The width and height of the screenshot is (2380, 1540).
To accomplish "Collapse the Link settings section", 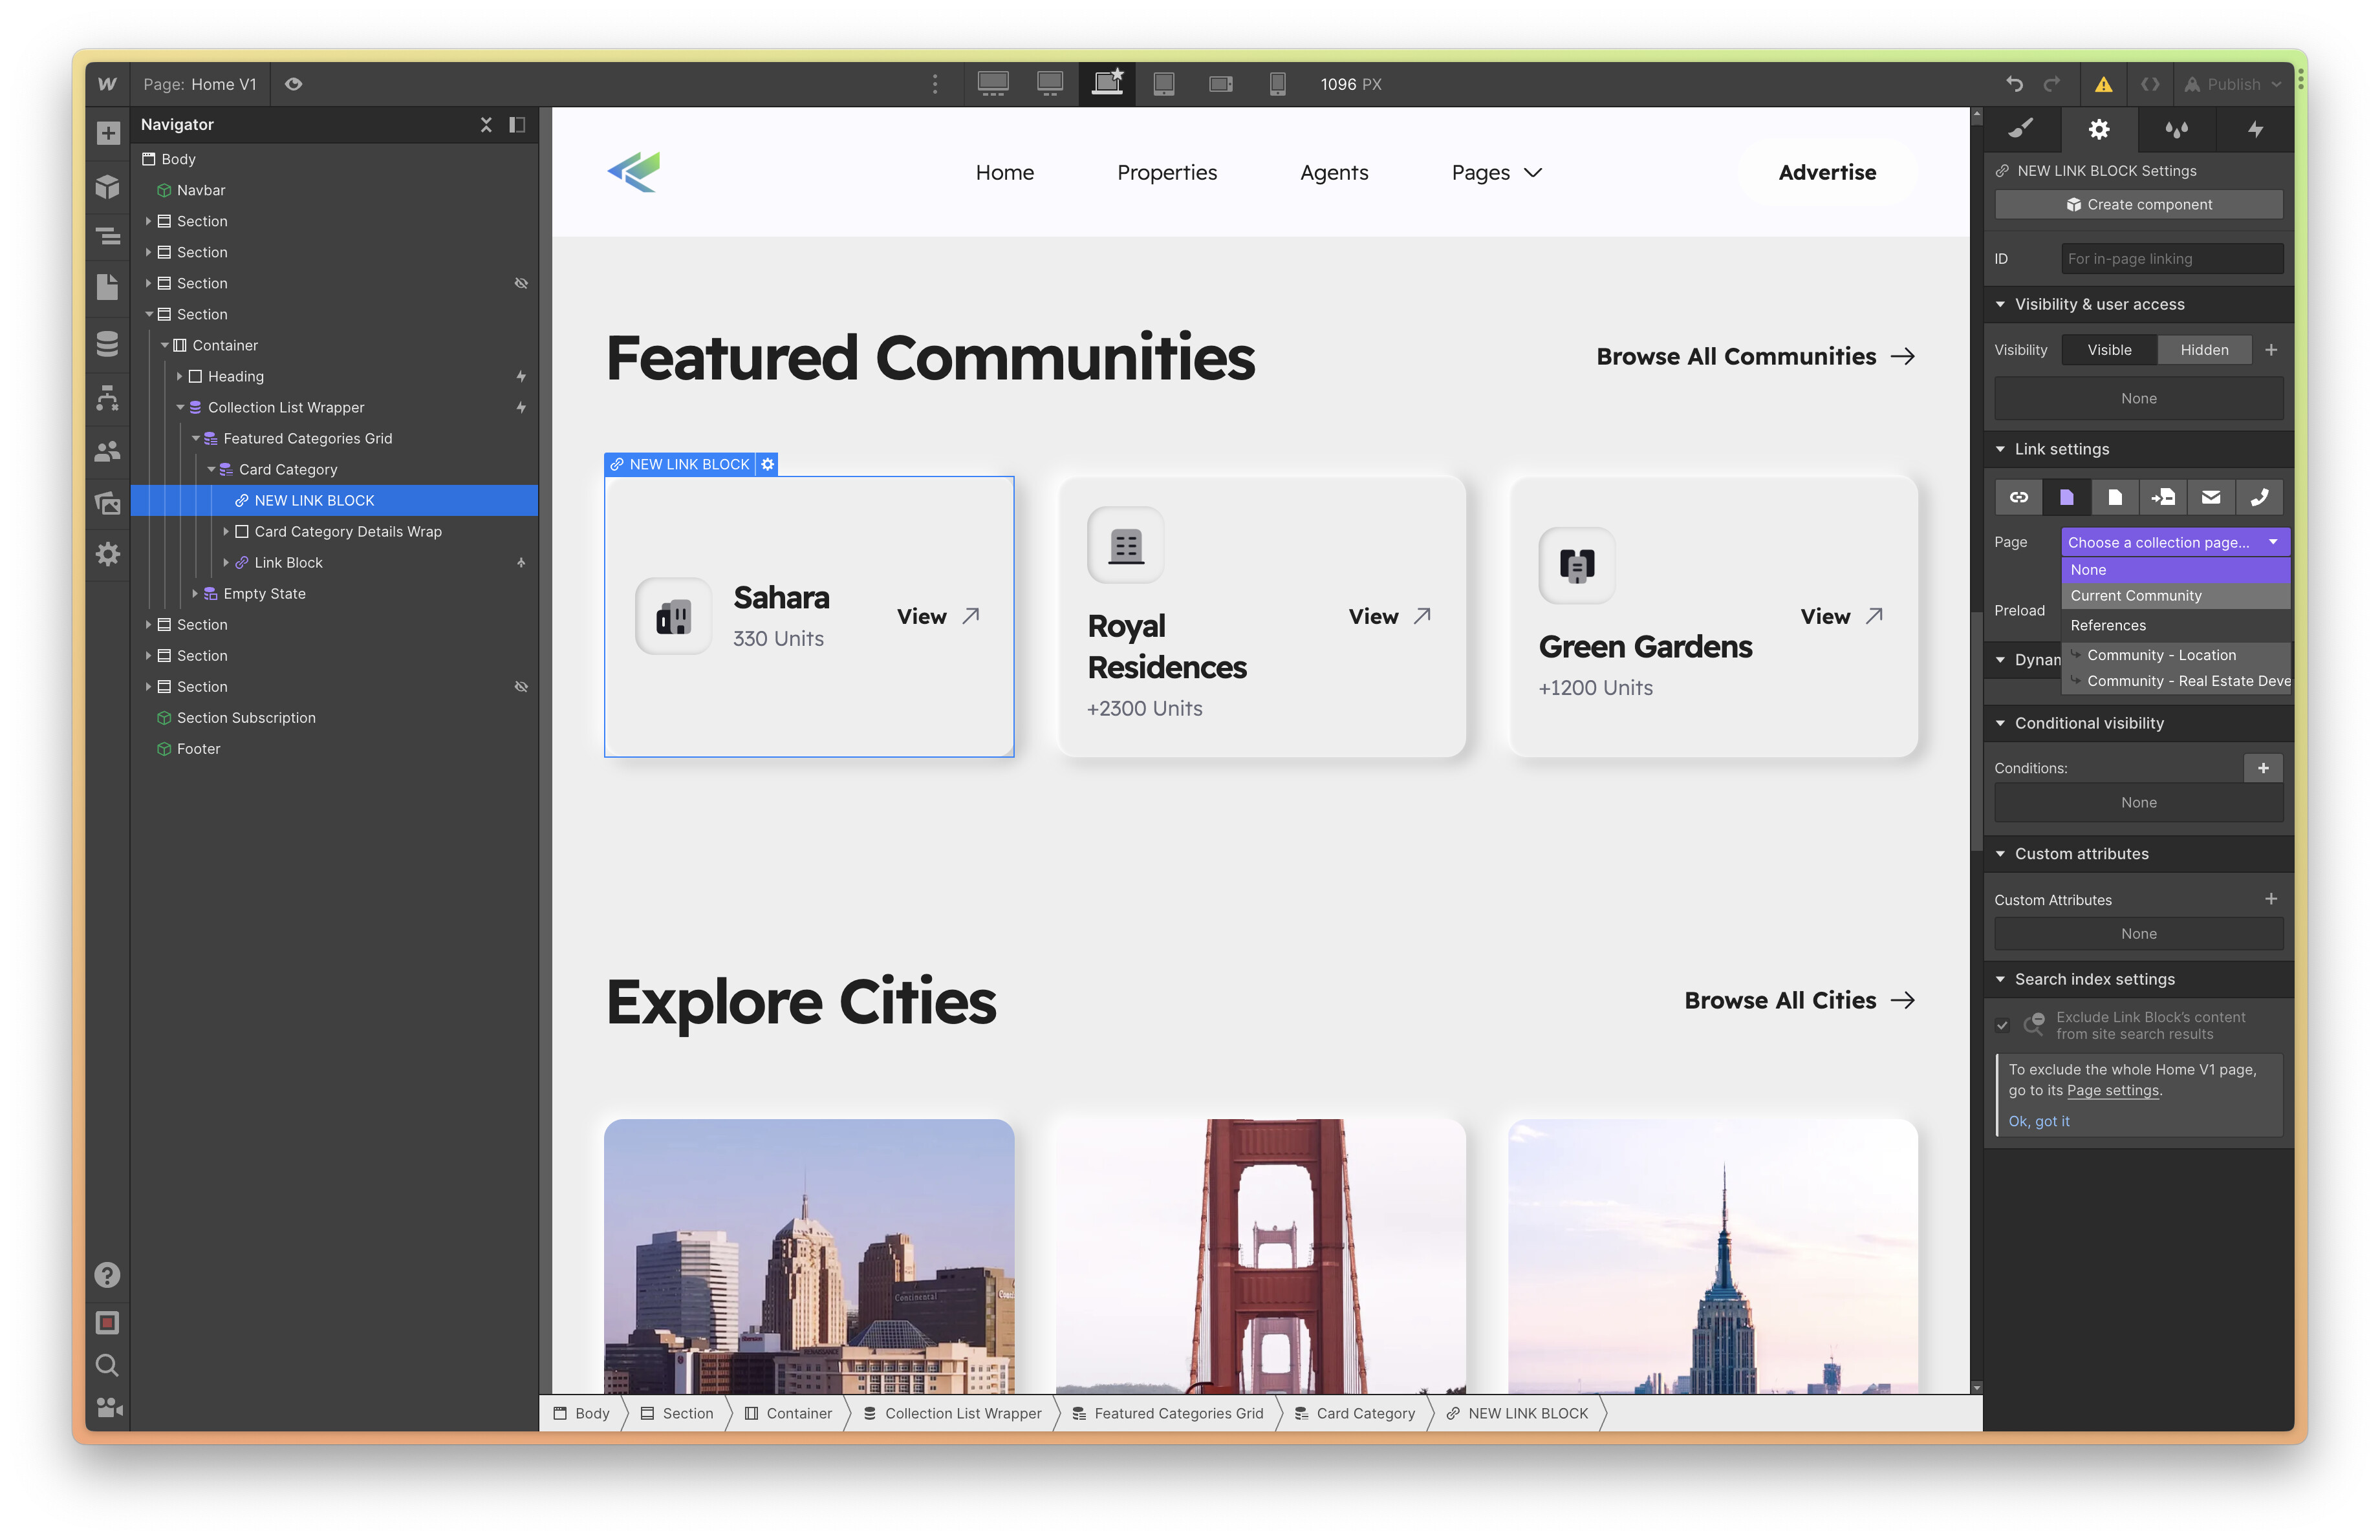I will tap(2000, 449).
